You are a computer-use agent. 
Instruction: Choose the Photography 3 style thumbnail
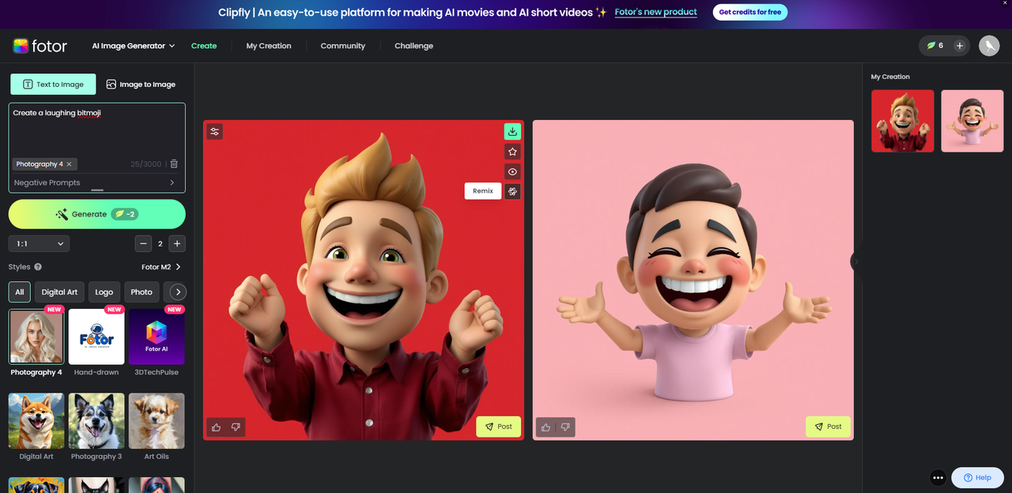(96, 421)
